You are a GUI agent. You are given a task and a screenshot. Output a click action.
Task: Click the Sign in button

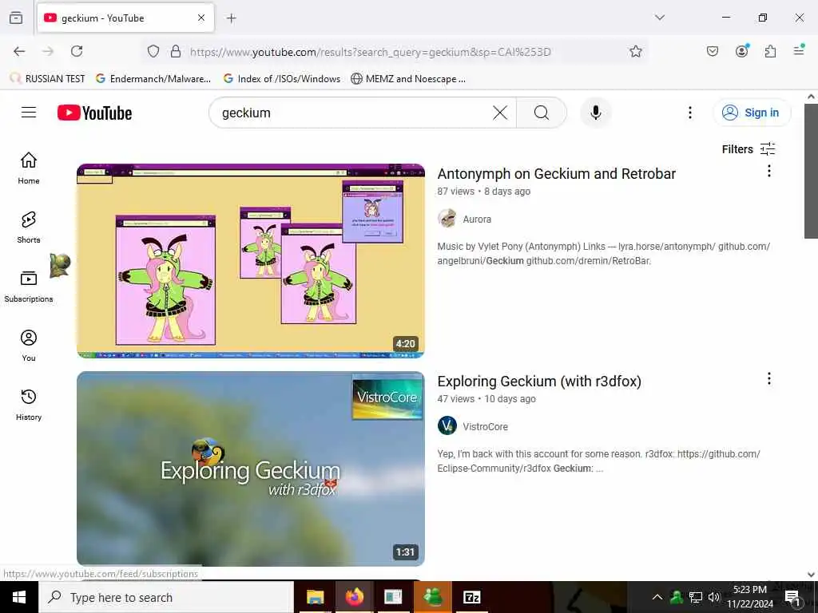[x=751, y=113]
